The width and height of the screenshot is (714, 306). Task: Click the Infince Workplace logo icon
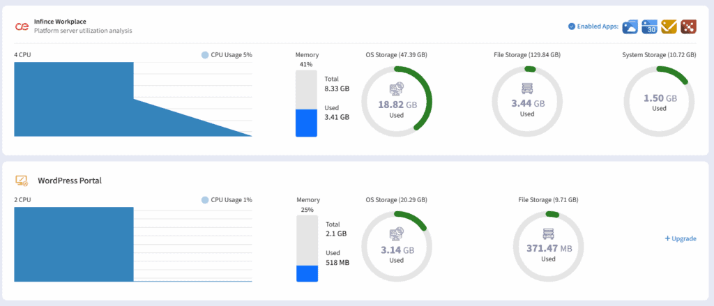(x=21, y=26)
